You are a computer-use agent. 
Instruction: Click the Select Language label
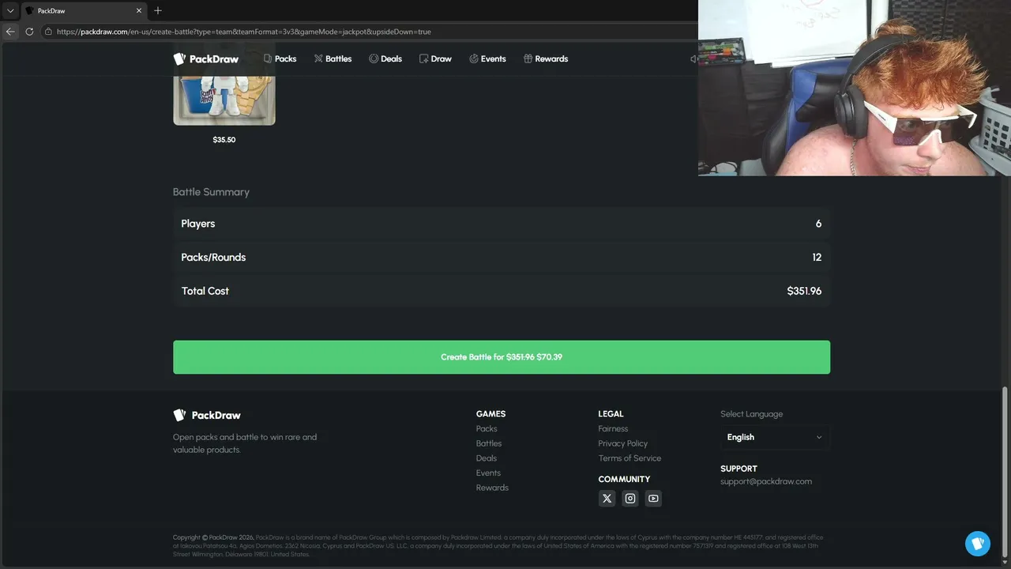tap(751, 414)
